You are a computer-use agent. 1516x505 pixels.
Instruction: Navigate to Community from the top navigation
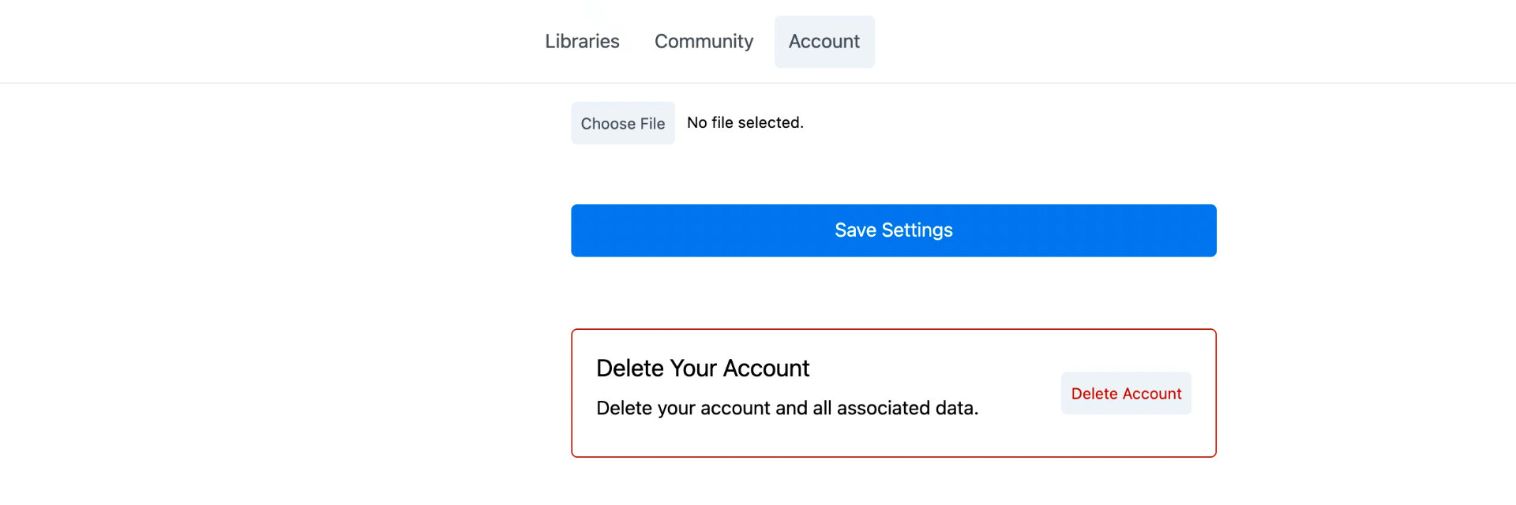point(704,41)
